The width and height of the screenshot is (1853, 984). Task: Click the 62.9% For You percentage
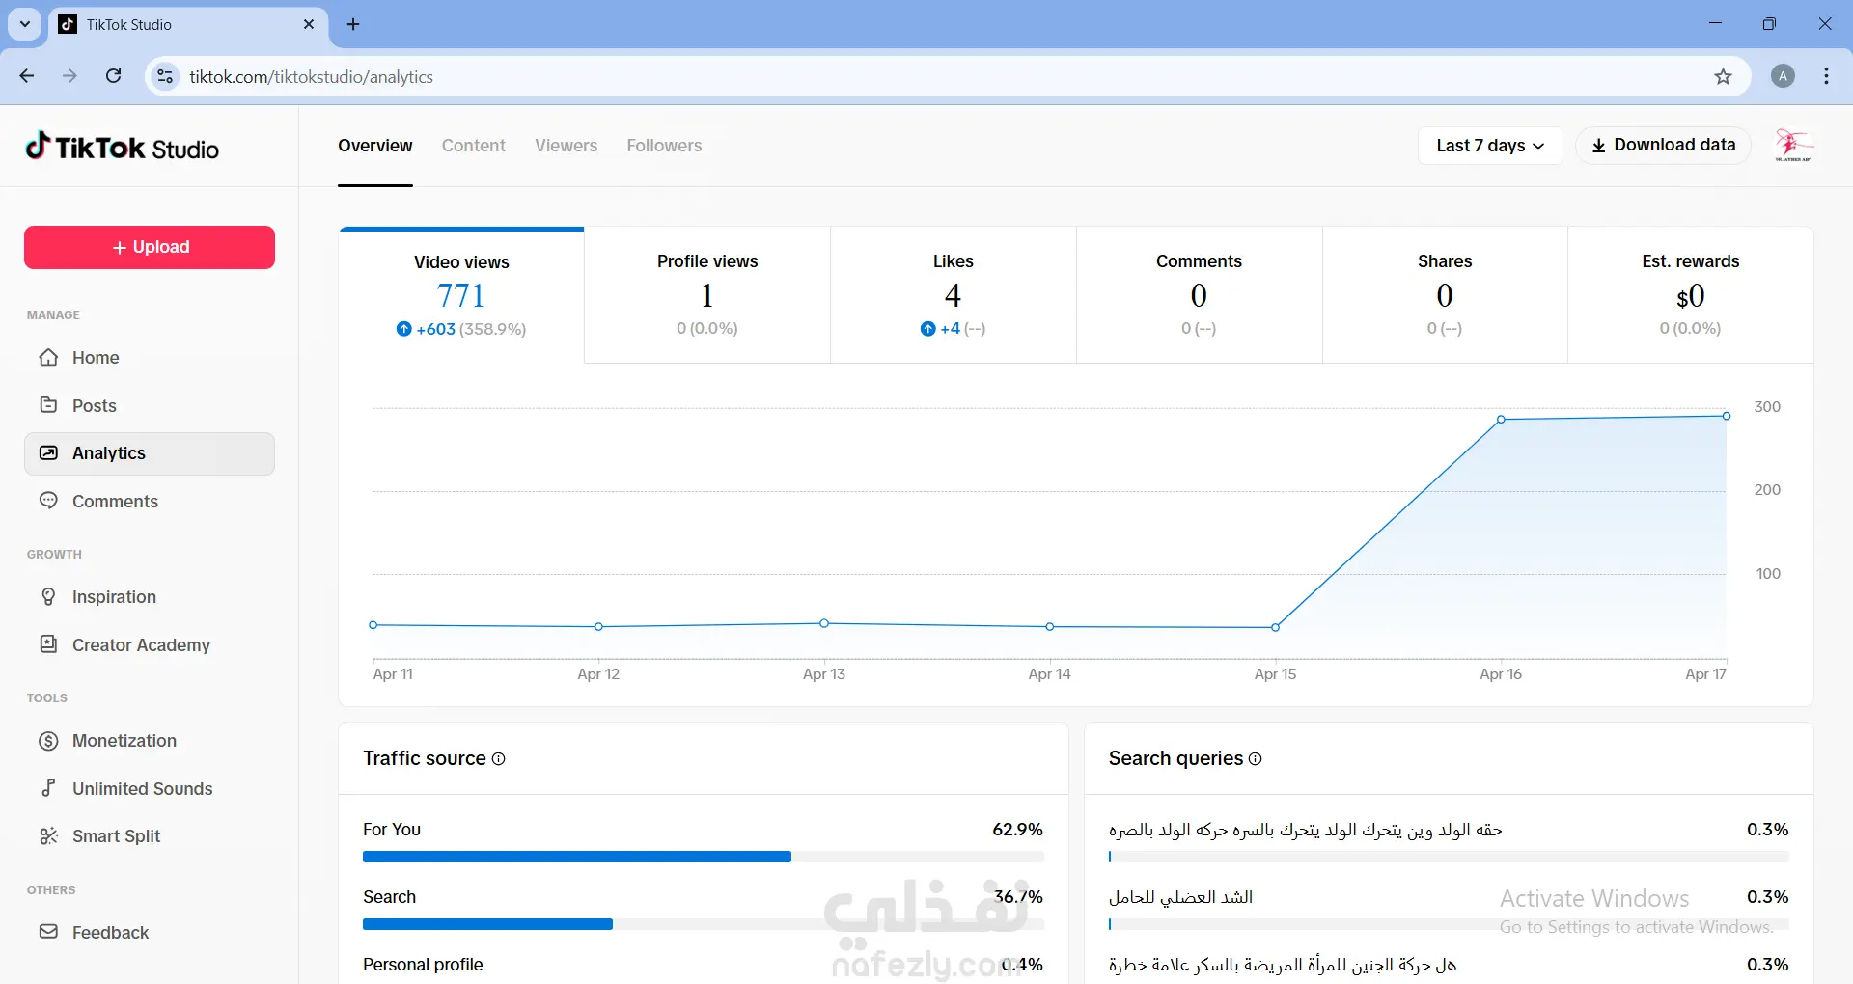tap(1017, 830)
